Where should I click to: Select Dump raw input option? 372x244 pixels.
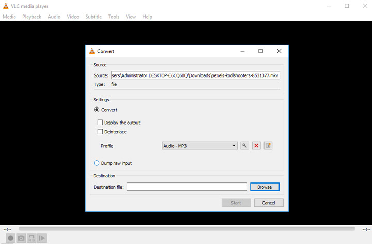97,163
